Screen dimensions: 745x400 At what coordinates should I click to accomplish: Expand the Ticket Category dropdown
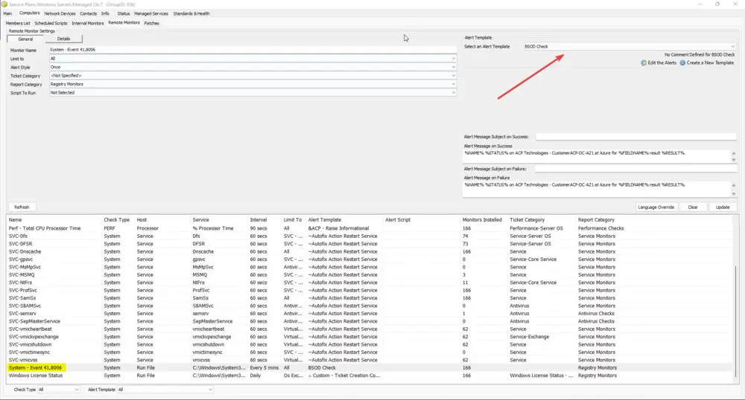pos(453,76)
